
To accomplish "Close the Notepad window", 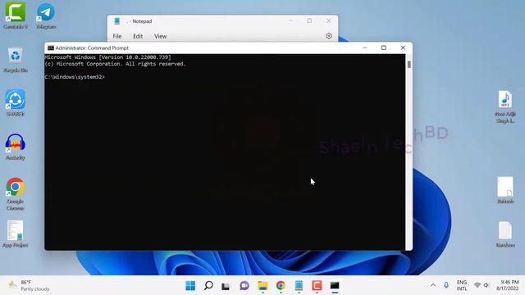I will click(329, 20).
